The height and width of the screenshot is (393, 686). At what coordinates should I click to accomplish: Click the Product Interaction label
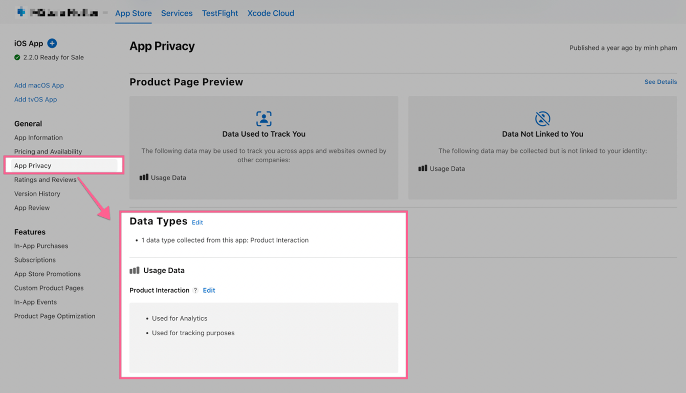point(160,290)
